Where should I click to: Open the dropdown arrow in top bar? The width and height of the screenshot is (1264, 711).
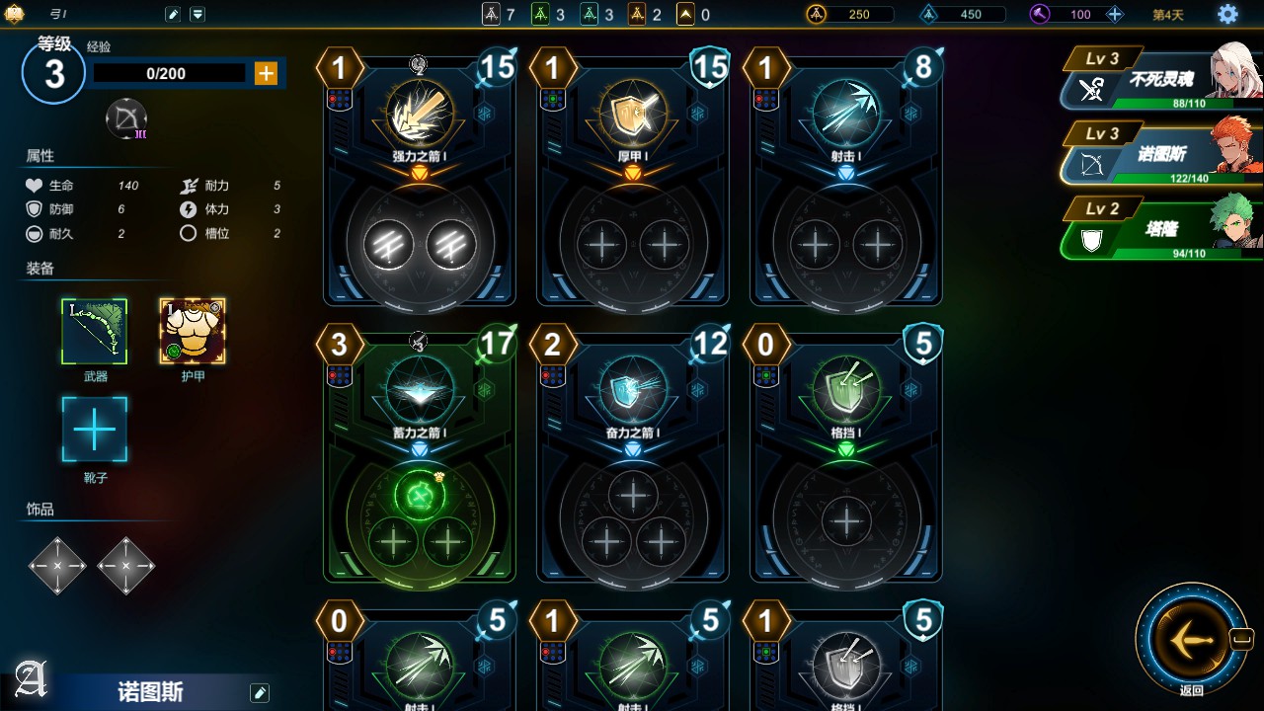[197, 14]
